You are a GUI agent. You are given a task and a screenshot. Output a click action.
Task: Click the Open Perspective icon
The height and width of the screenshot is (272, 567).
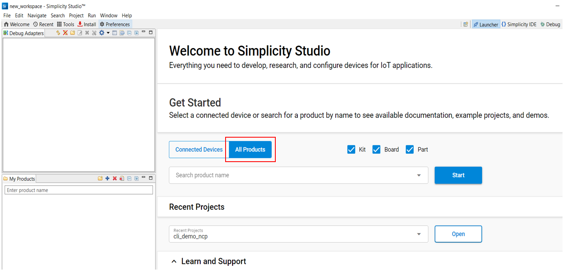coord(465,24)
